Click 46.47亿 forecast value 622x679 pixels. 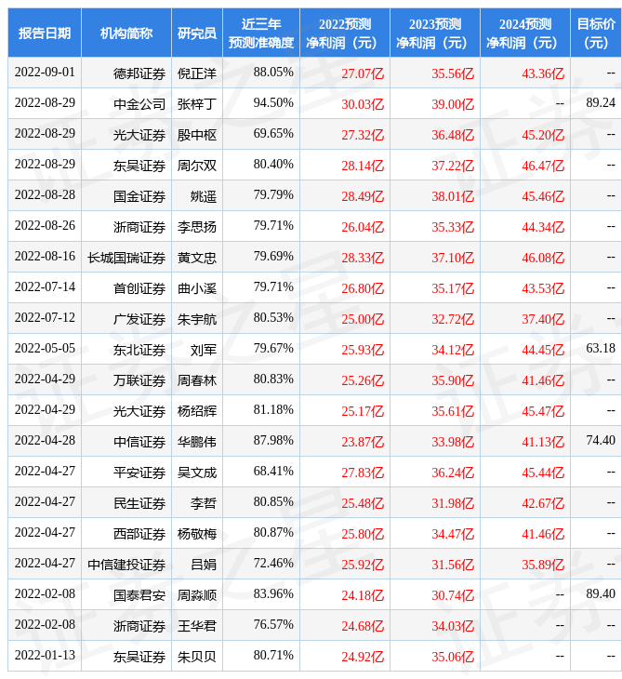click(x=543, y=166)
